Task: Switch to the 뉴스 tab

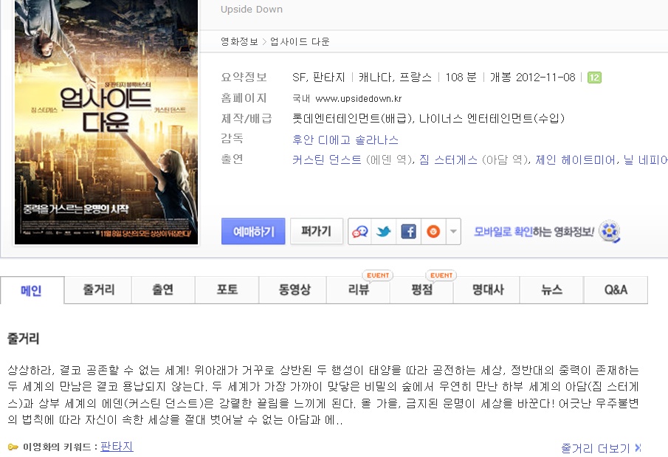Action: coord(551,290)
